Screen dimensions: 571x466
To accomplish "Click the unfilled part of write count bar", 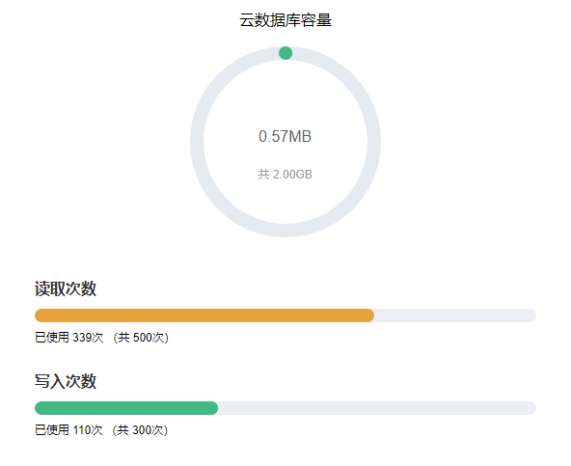I will 377,408.
